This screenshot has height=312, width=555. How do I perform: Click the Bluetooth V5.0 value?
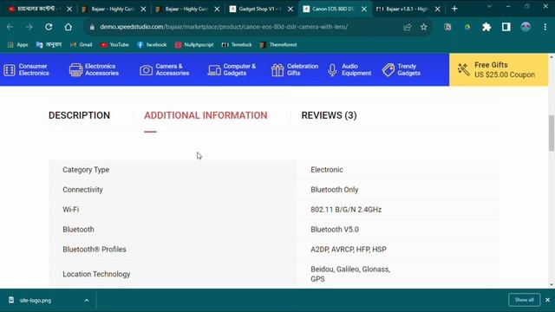335,230
